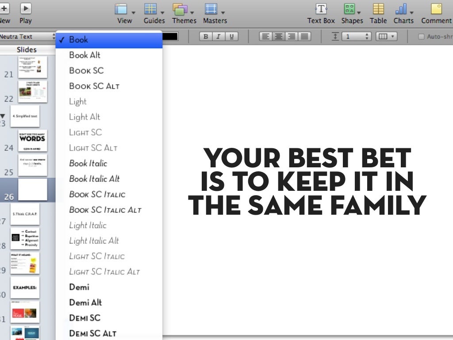Viewport: 453px width, 340px height.
Task: Open the columns layout dropdown
Action: point(386,37)
